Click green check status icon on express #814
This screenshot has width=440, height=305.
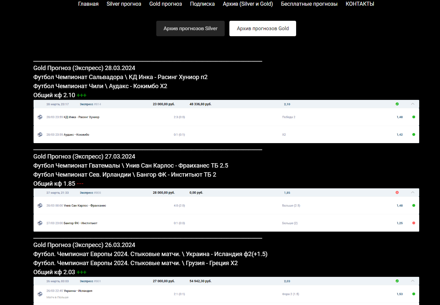pyautogui.click(x=397, y=104)
